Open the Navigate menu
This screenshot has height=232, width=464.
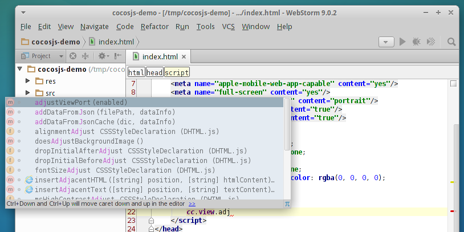coord(95,27)
